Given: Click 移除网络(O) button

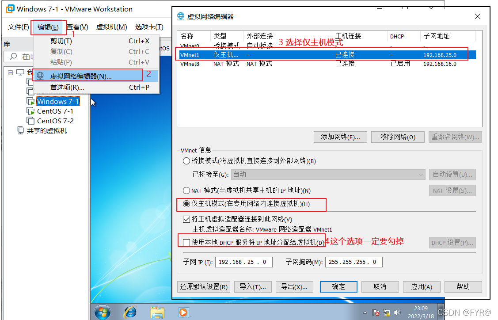Looking at the screenshot, I should (398, 137).
